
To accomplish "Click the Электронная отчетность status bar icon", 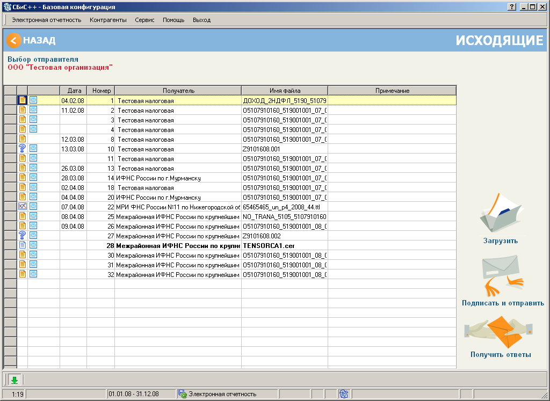I will [x=183, y=394].
